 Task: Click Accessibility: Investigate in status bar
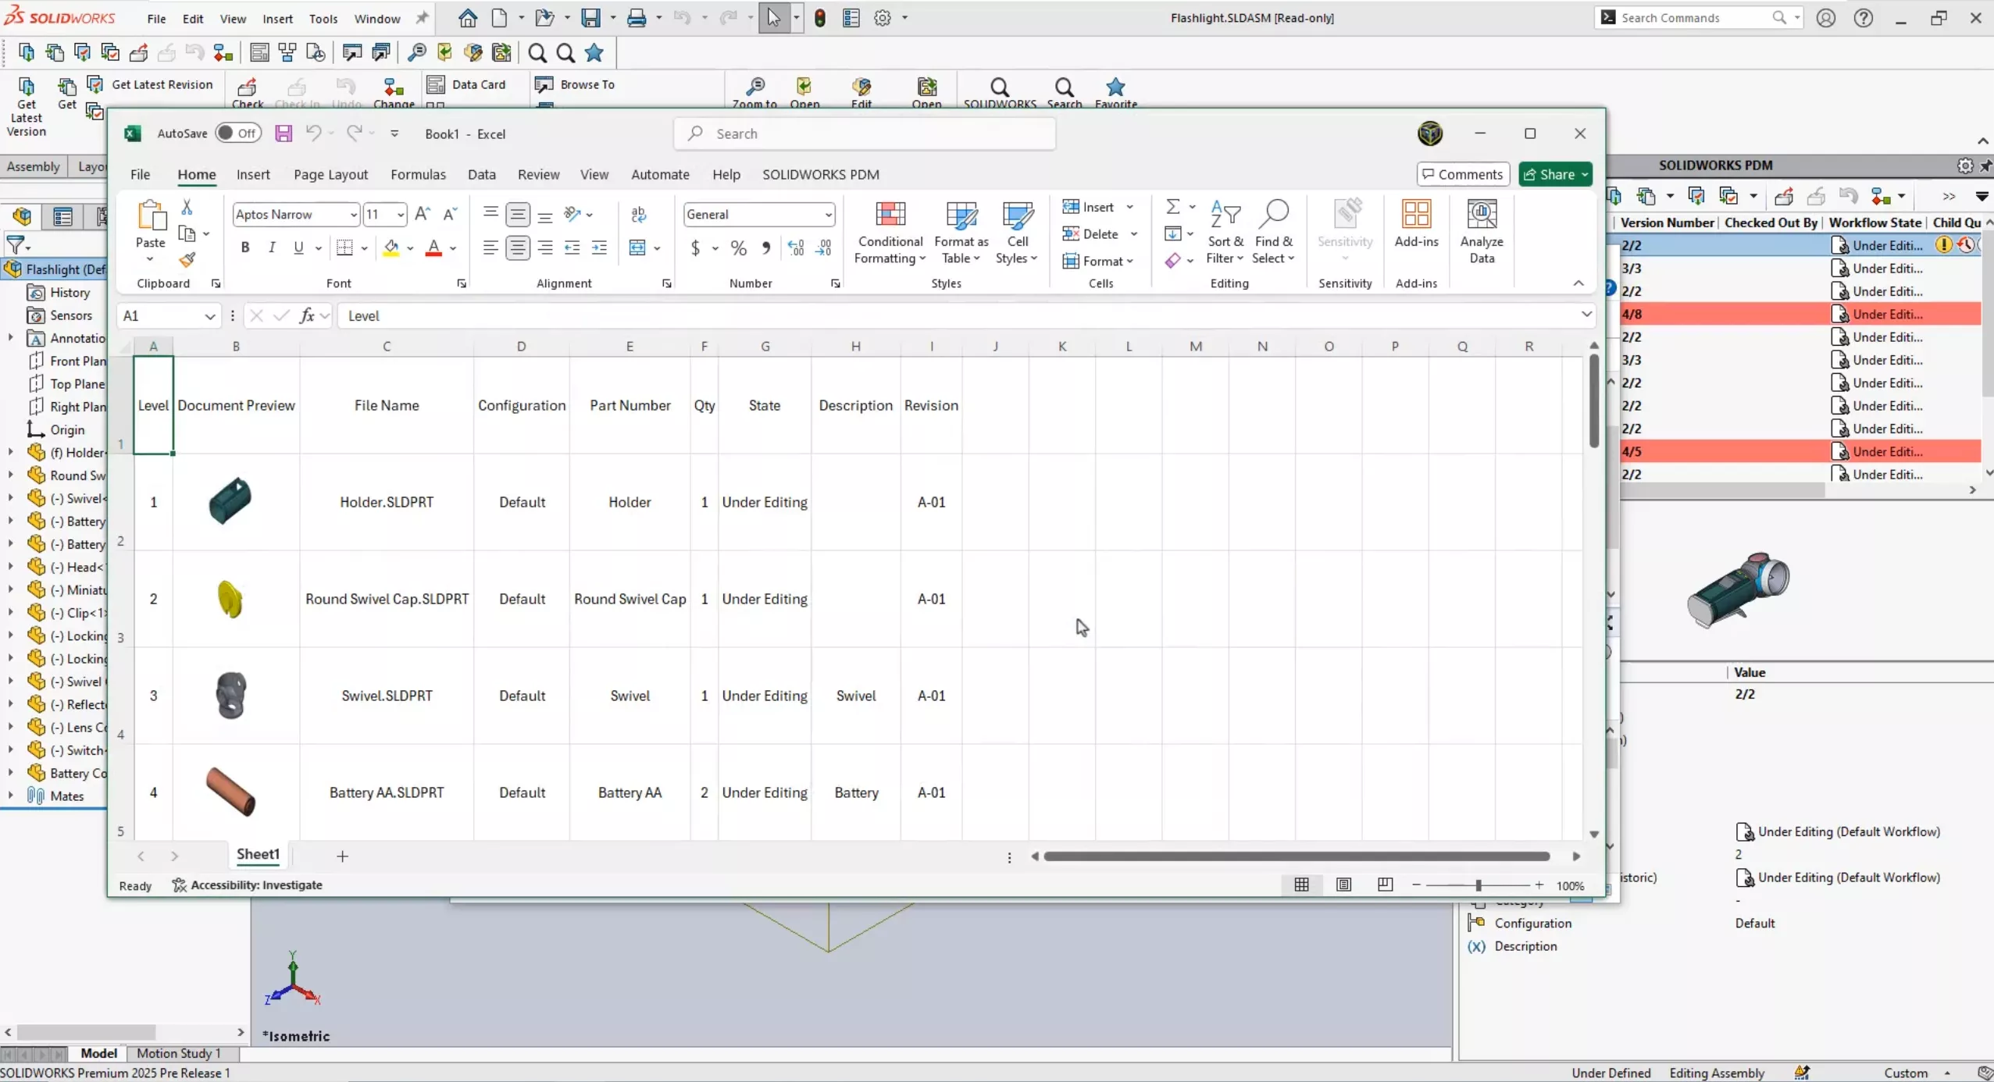(x=247, y=884)
